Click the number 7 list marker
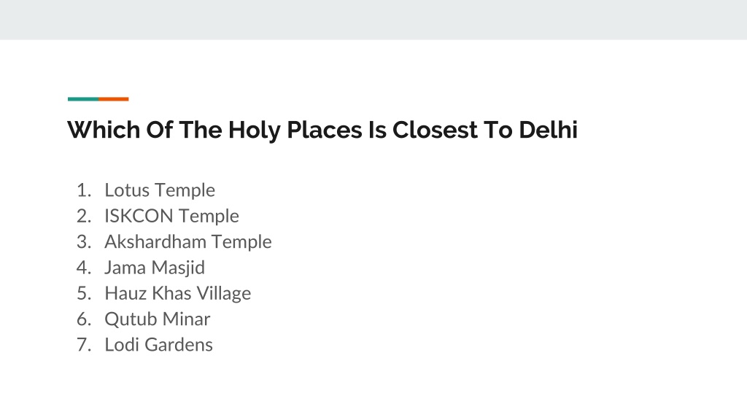Screen dimensions: 747x420 click(84, 345)
